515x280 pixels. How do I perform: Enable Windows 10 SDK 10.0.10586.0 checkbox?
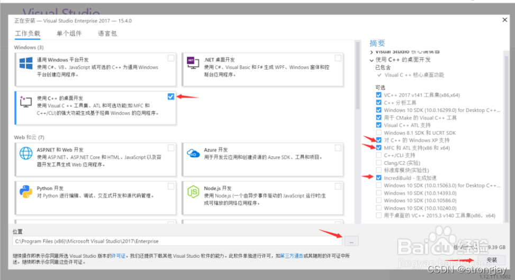(x=378, y=200)
